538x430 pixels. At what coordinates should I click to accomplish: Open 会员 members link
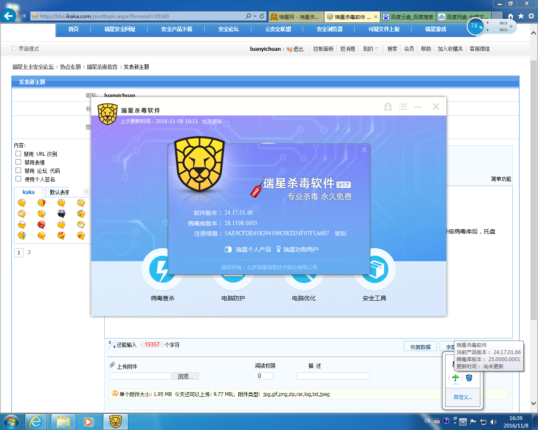pos(409,49)
